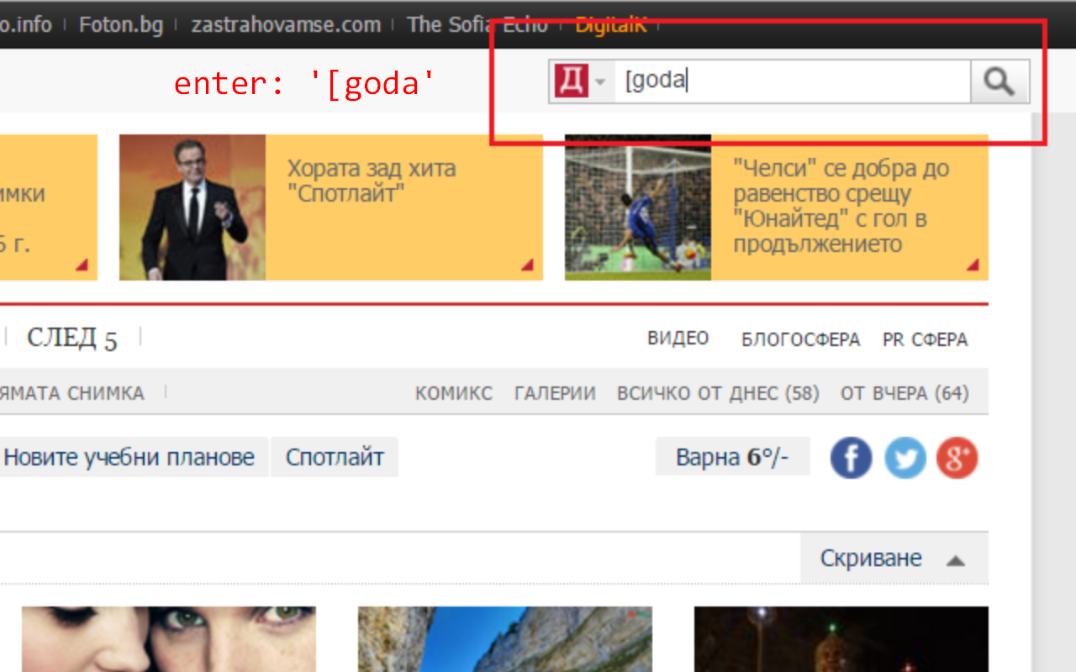Expand the Chelsea article via its corner triangle

[x=974, y=266]
